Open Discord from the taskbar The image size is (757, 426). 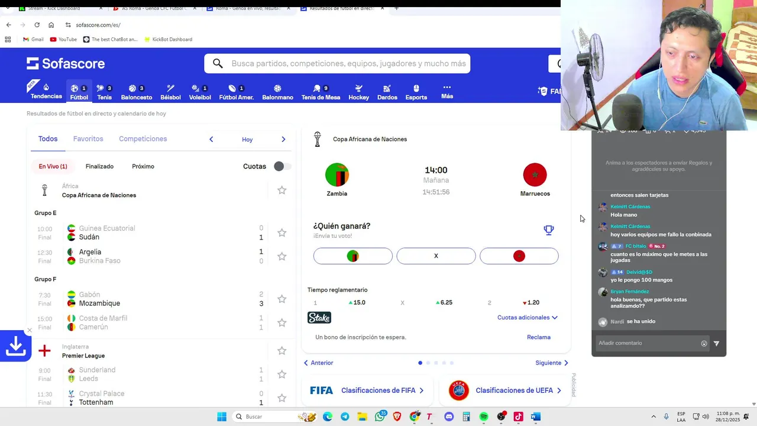[449, 417]
